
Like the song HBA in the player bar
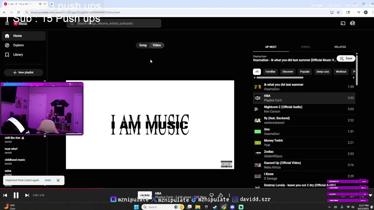(221, 195)
